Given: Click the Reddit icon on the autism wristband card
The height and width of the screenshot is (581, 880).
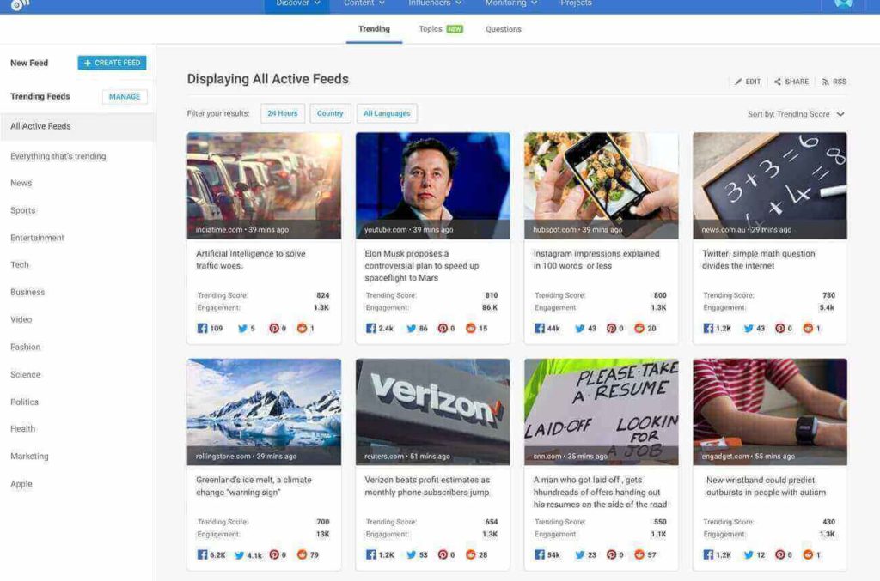Looking at the screenshot, I should (x=806, y=554).
